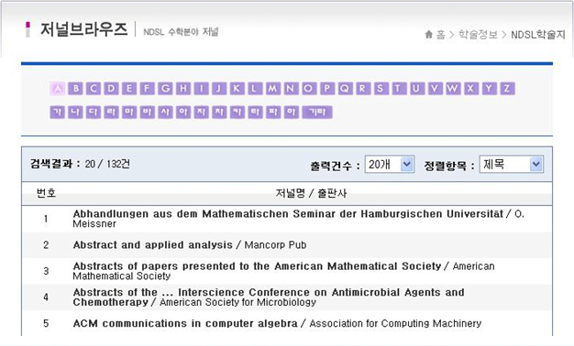Filter journals by letter D
Image resolution: width=574 pixels, height=346 pixels.
[111, 89]
